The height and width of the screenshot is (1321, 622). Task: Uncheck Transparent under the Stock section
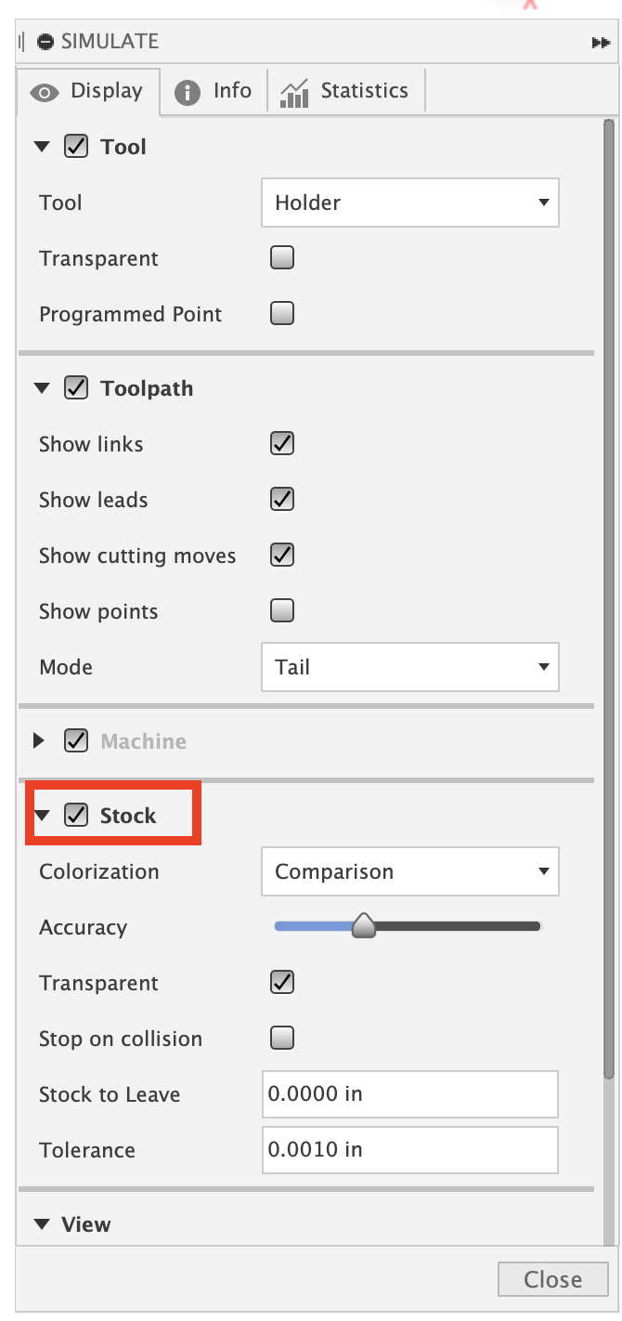pyautogui.click(x=281, y=982)
